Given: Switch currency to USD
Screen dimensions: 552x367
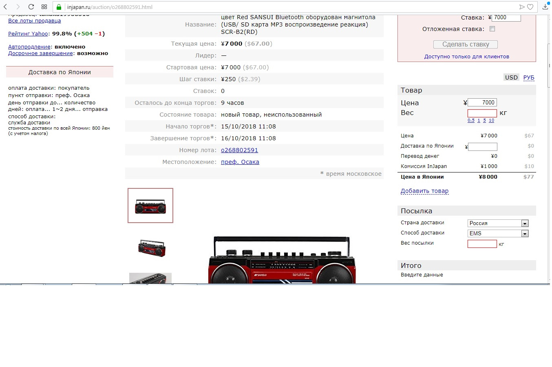Looking at the screenshot, I should pyautogui.click(x=511, y=77).
